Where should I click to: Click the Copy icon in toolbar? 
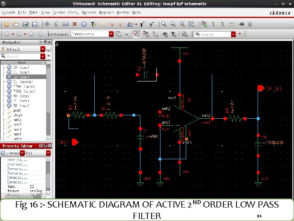tap(56, 24)
